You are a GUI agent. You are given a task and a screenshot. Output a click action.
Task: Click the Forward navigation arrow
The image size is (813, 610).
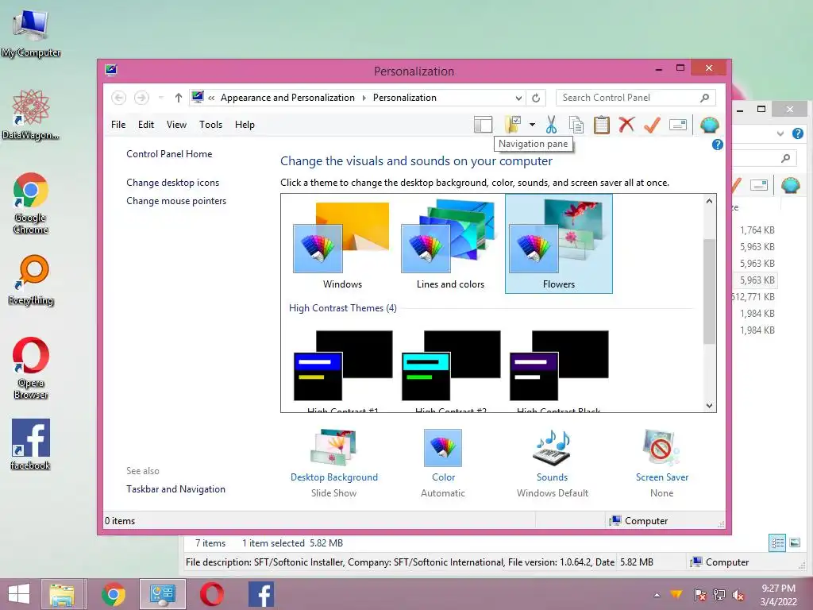[x=141, y=98]
